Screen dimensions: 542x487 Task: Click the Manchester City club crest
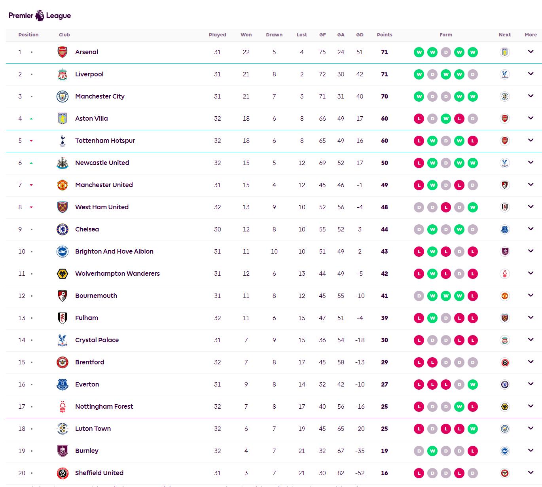click(63, 97)
